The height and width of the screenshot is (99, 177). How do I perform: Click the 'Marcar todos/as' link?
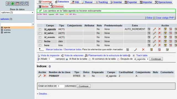[54, 50]
